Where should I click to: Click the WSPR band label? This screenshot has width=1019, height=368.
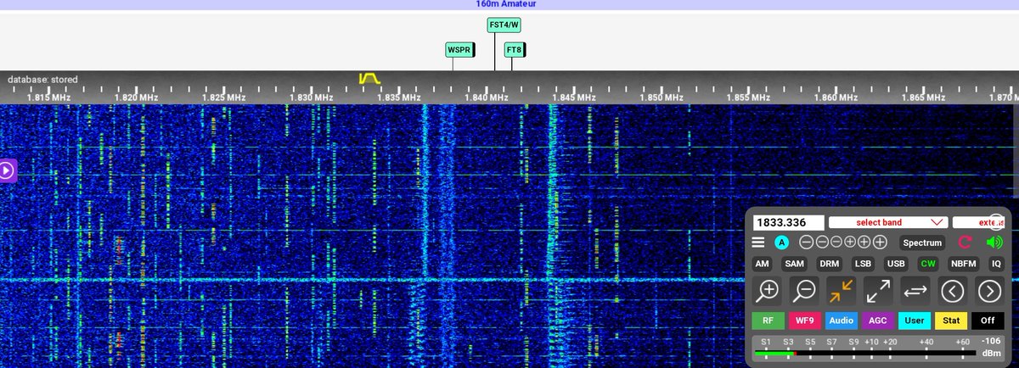pos(459,50)
